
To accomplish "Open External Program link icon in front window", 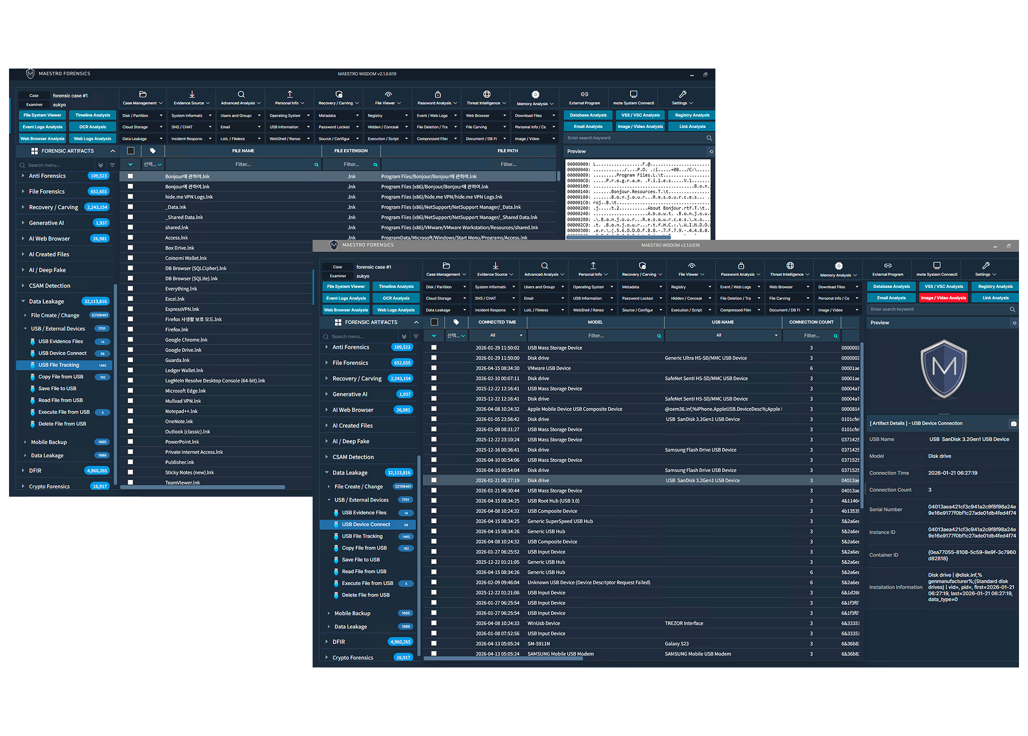I will click(x=887, y=266).
